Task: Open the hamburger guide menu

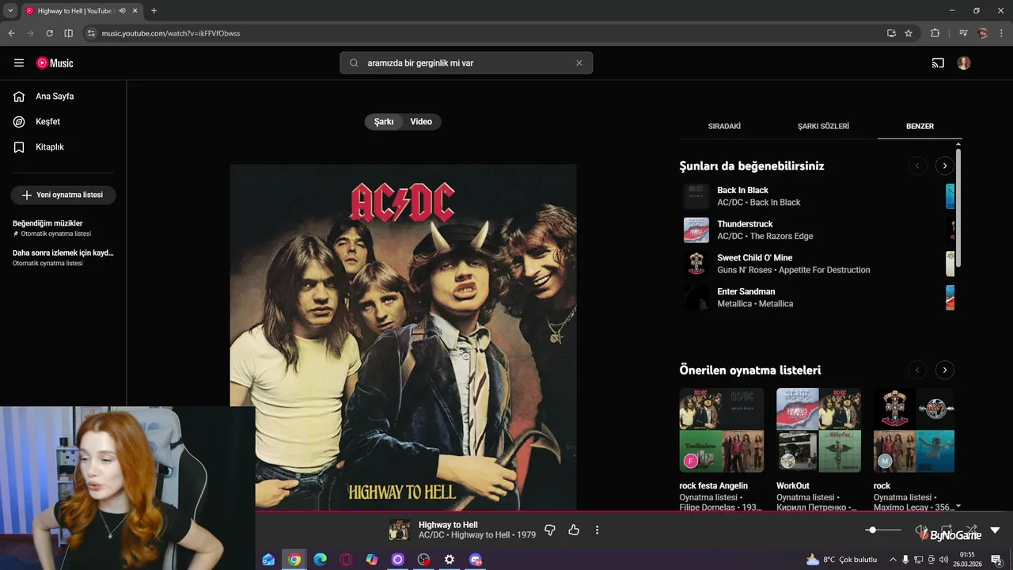Action: [19, 63]
